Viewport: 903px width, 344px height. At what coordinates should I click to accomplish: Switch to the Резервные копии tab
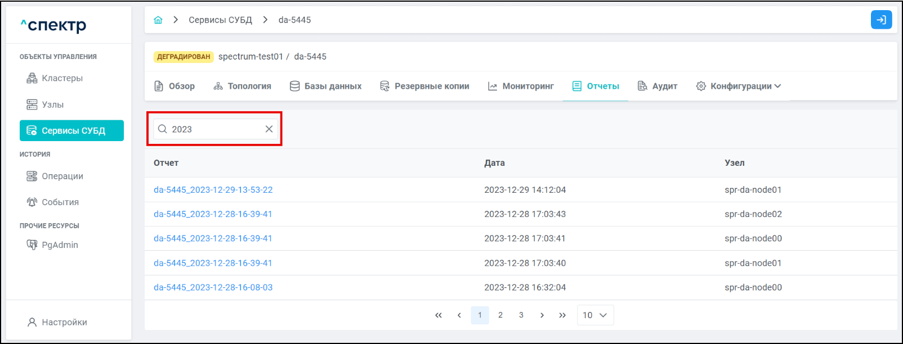tap(425, 86)
